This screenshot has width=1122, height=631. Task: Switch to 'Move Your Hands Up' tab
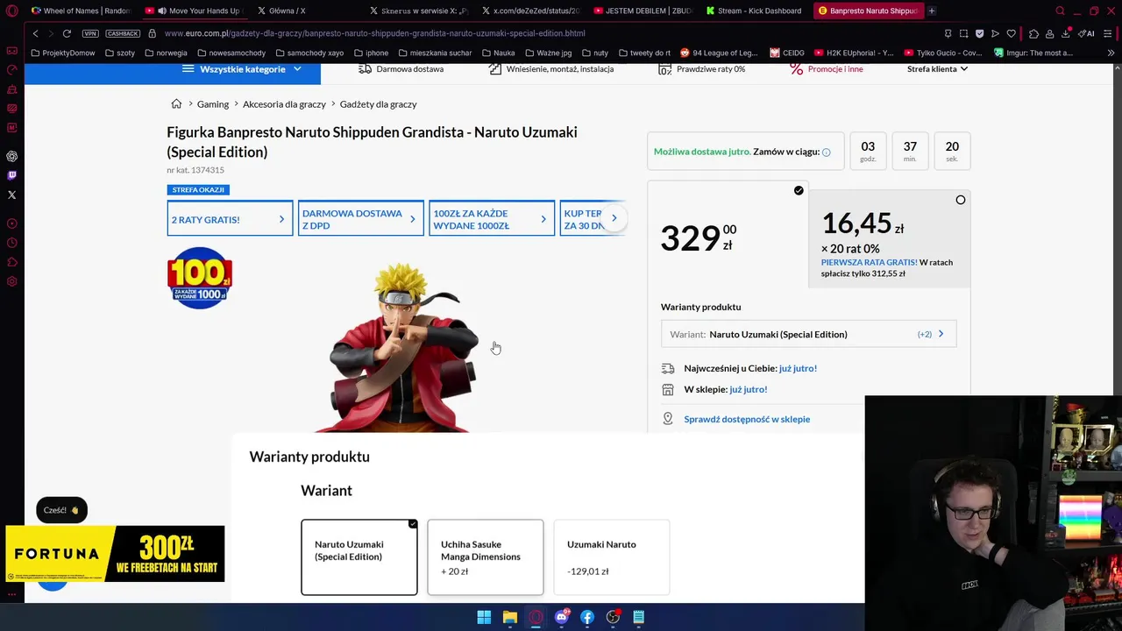[x=198, y=11]
